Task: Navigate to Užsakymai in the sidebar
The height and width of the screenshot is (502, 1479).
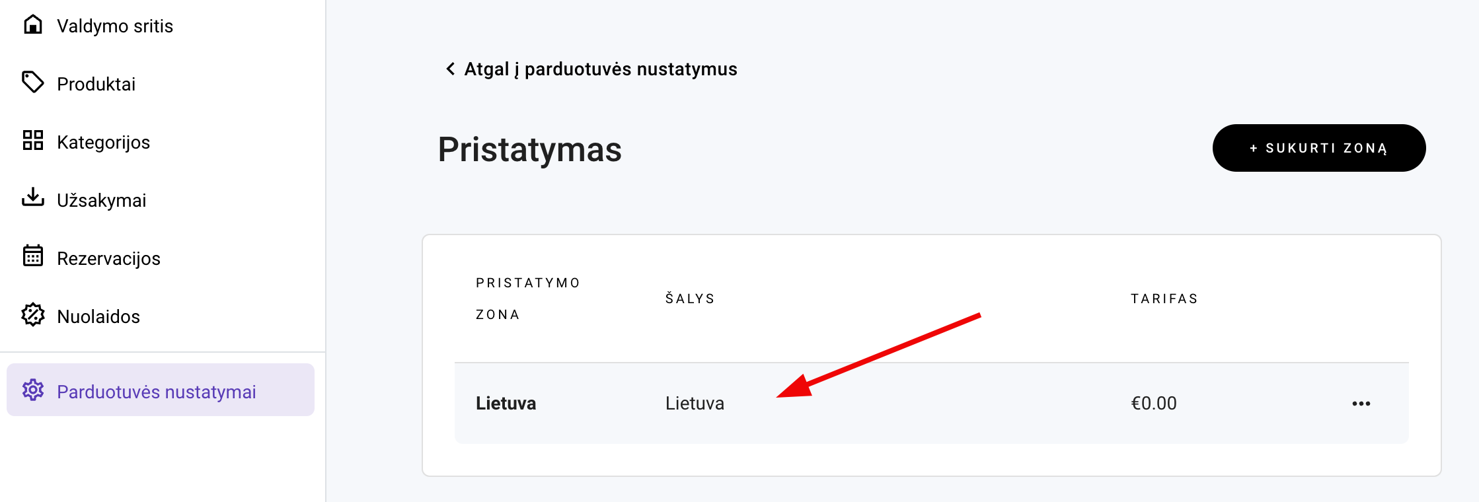Action: [101, 201]
